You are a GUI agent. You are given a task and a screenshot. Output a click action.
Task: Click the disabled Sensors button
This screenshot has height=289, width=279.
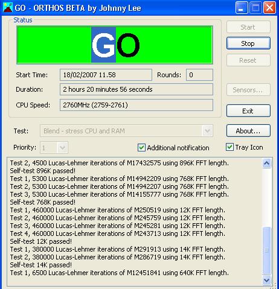[248, 90]
